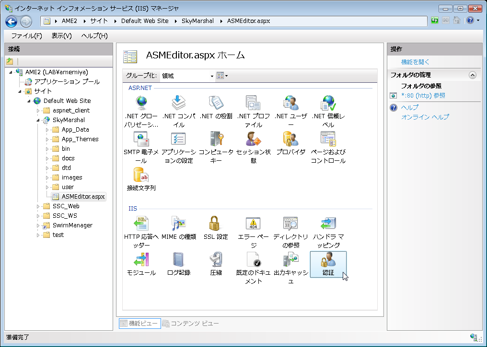Open the ファイル(F) menu
The image size is (487, 347).
pos(27,36)
